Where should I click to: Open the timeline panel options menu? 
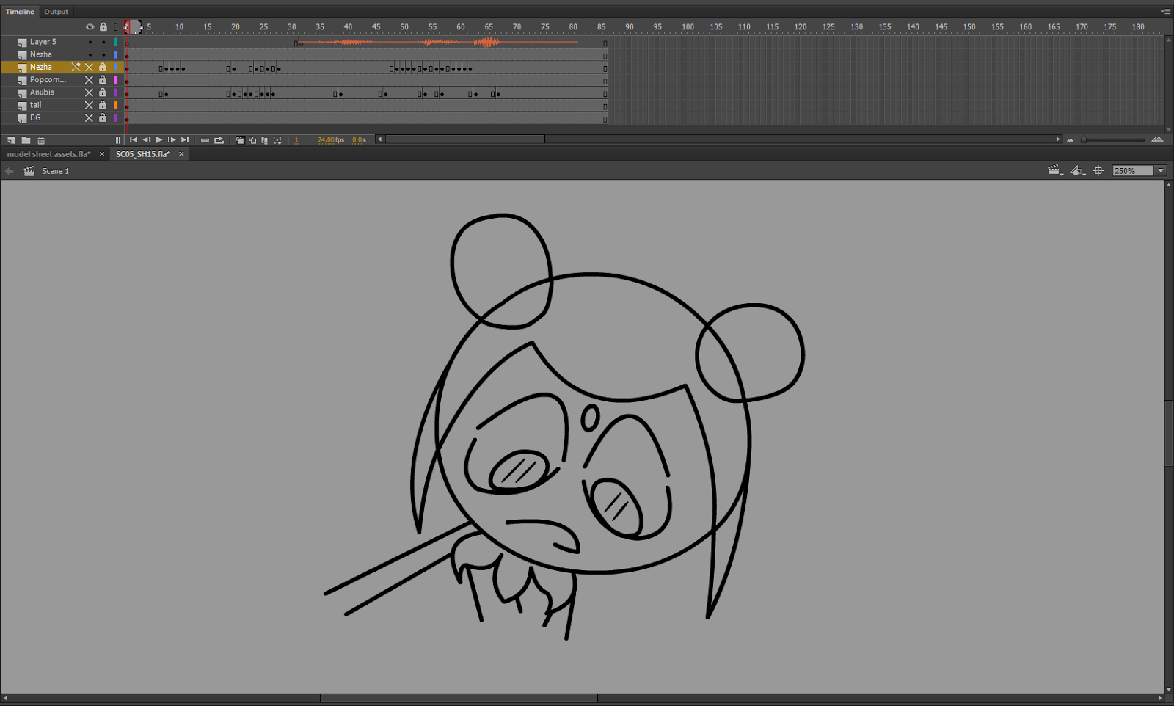pyautogui.click(x=1165, y=12)
